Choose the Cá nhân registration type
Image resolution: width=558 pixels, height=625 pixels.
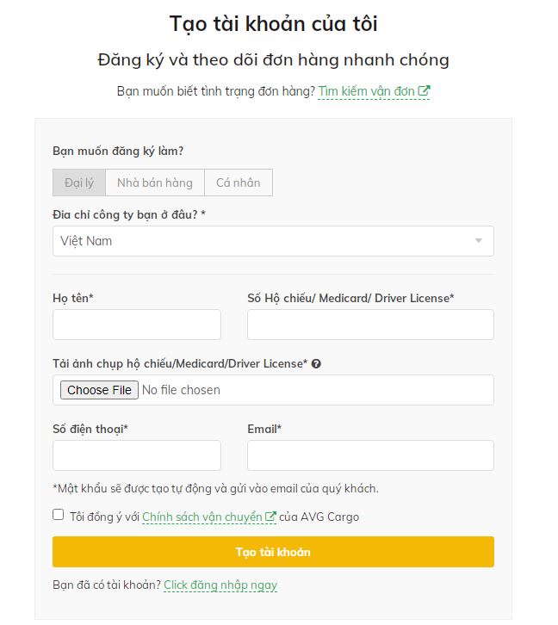tap(239, 183)
